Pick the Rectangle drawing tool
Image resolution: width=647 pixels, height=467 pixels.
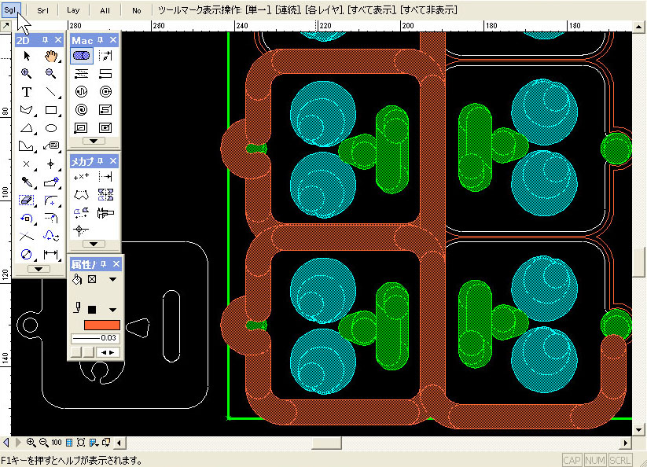(52, 110)
